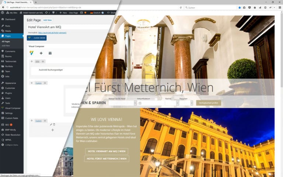Open a new browser tab
This screenshot has width=283, height=177.
click(x=36, y=2)
